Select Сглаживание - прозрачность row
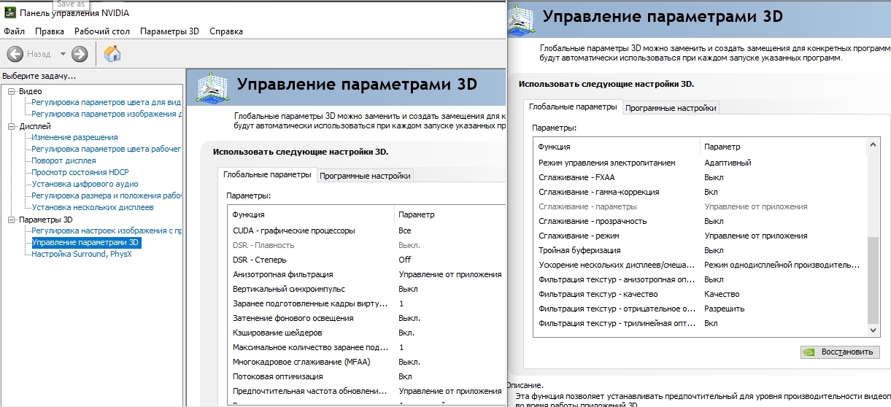Image resolution: width=891 pixels, height=407 pixels. [700, 221]
